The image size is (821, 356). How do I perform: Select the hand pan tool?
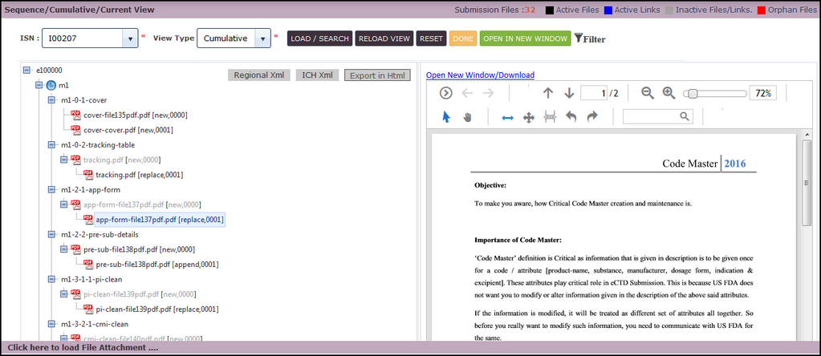pyautogui.click(x=467, y=117)
